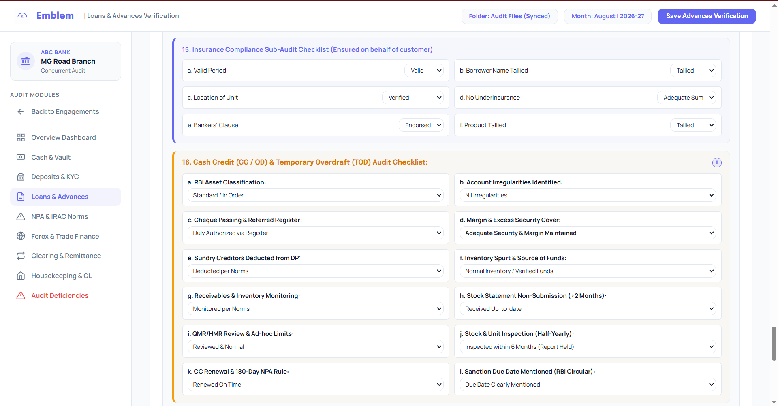Click Save Advances Verification button
The width and height of the screenshot is (778, 406).
[x=707, y=16]
